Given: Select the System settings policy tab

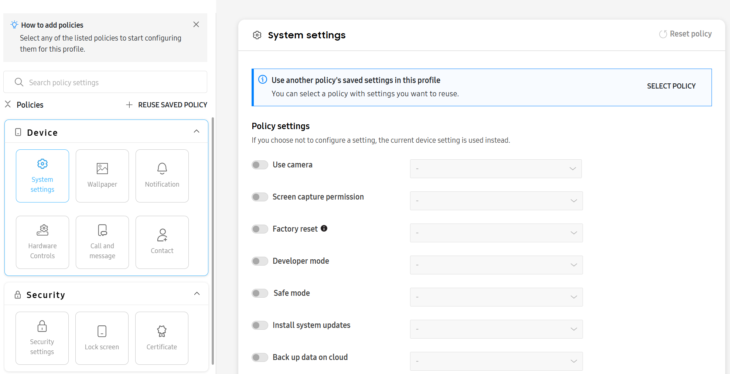Looking at the screenshot, I should (x=42, y=176).
